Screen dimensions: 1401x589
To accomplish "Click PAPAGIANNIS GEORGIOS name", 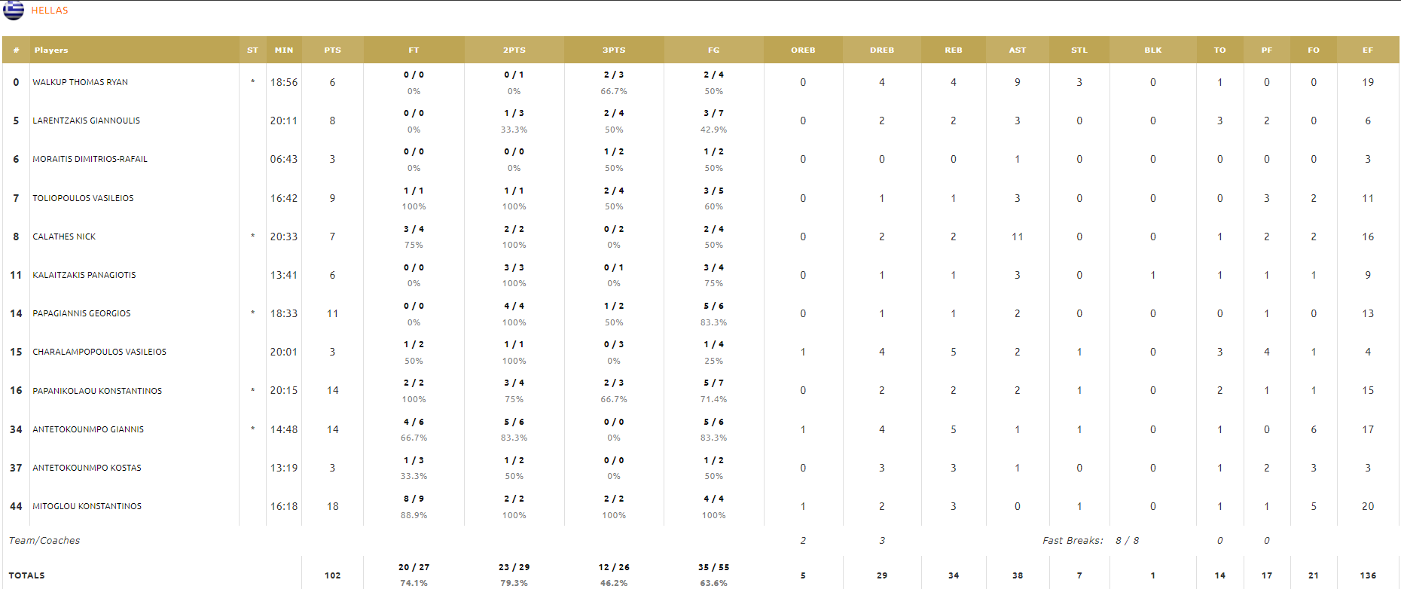I will pyautogui.click(x=81, y=313).
